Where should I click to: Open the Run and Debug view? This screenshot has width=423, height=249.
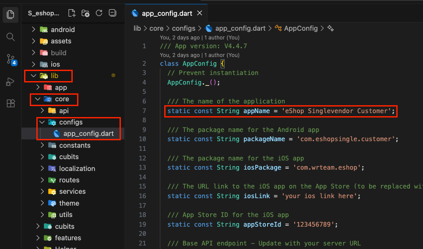[11, 81]
